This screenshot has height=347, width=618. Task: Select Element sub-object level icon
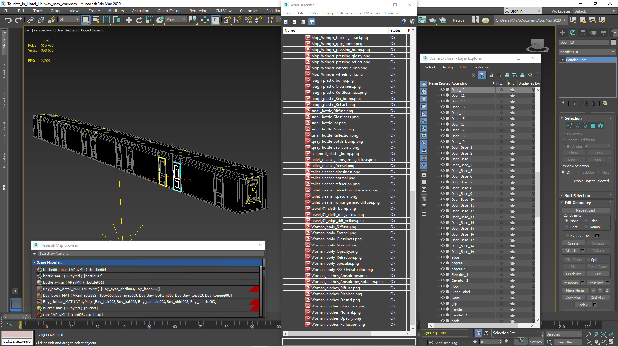coord(601,126)
